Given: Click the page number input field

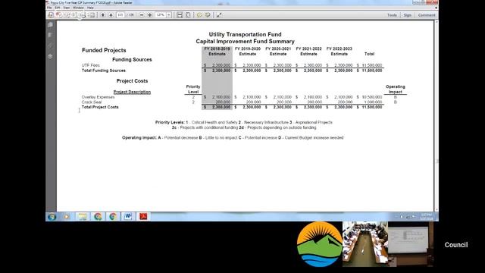Looking at the screenshot, I should click(120, 15).
